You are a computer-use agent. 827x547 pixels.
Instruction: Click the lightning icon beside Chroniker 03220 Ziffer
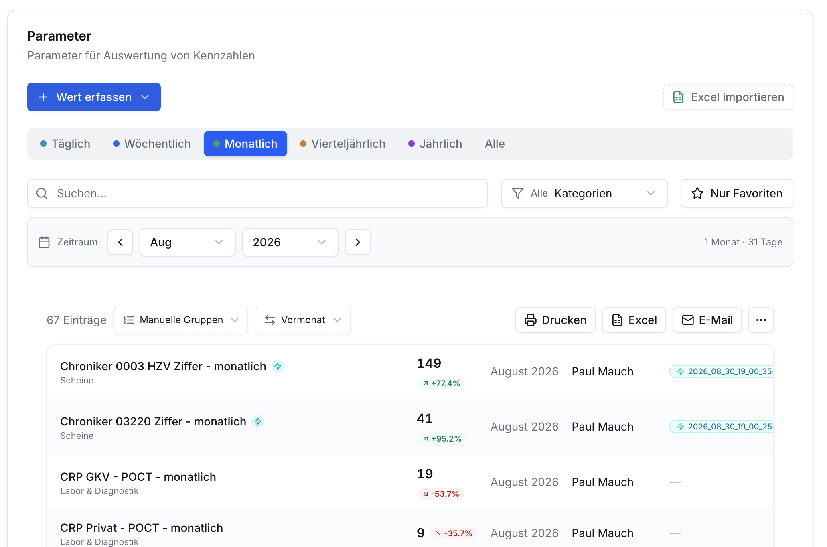click(258, 421)
